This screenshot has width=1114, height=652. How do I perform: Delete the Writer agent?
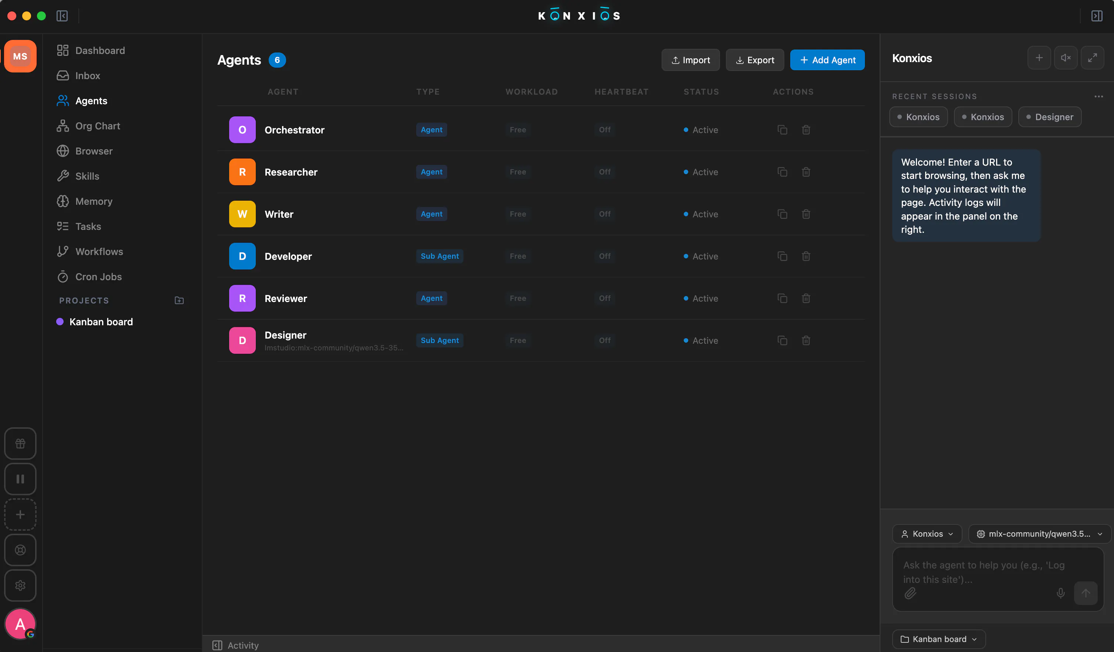(x=806, y=214)
